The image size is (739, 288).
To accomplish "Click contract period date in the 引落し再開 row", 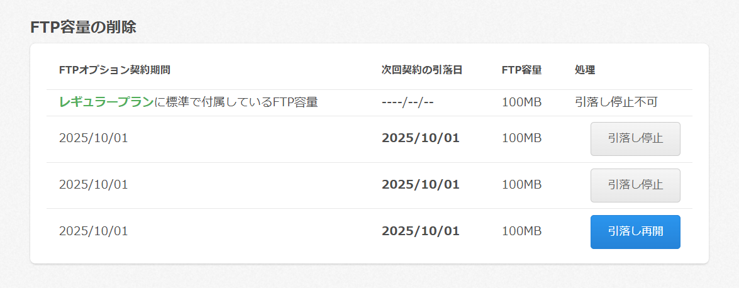I will click(x=93, y=231).
